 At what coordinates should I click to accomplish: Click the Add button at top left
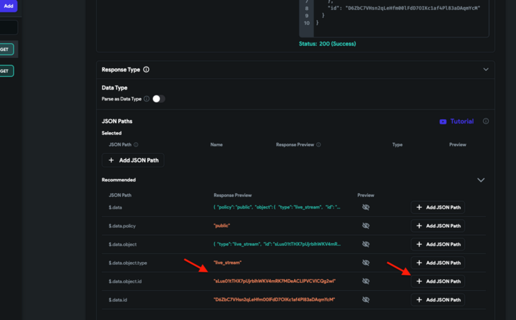click(8, 6)
